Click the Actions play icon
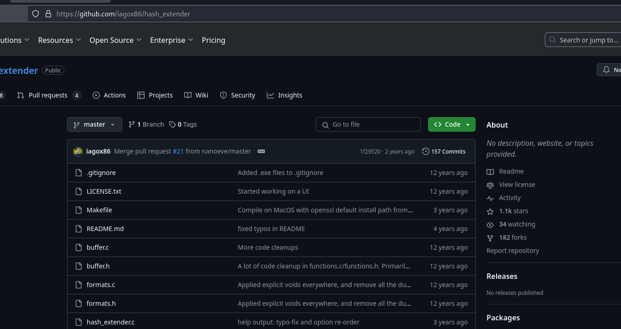Viewport: 621px width, 329px height. (96, 95)
